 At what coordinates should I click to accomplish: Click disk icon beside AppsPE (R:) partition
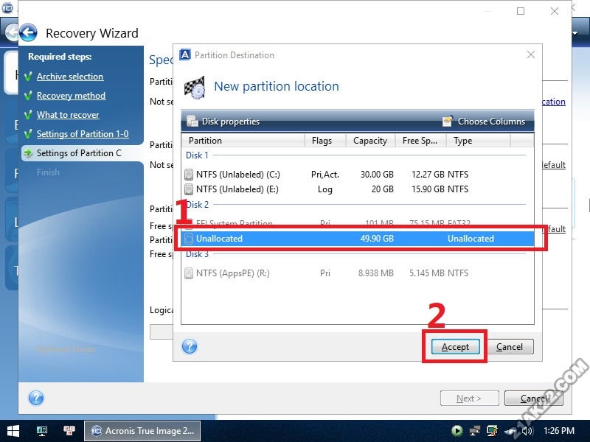[x=189, y=273]
